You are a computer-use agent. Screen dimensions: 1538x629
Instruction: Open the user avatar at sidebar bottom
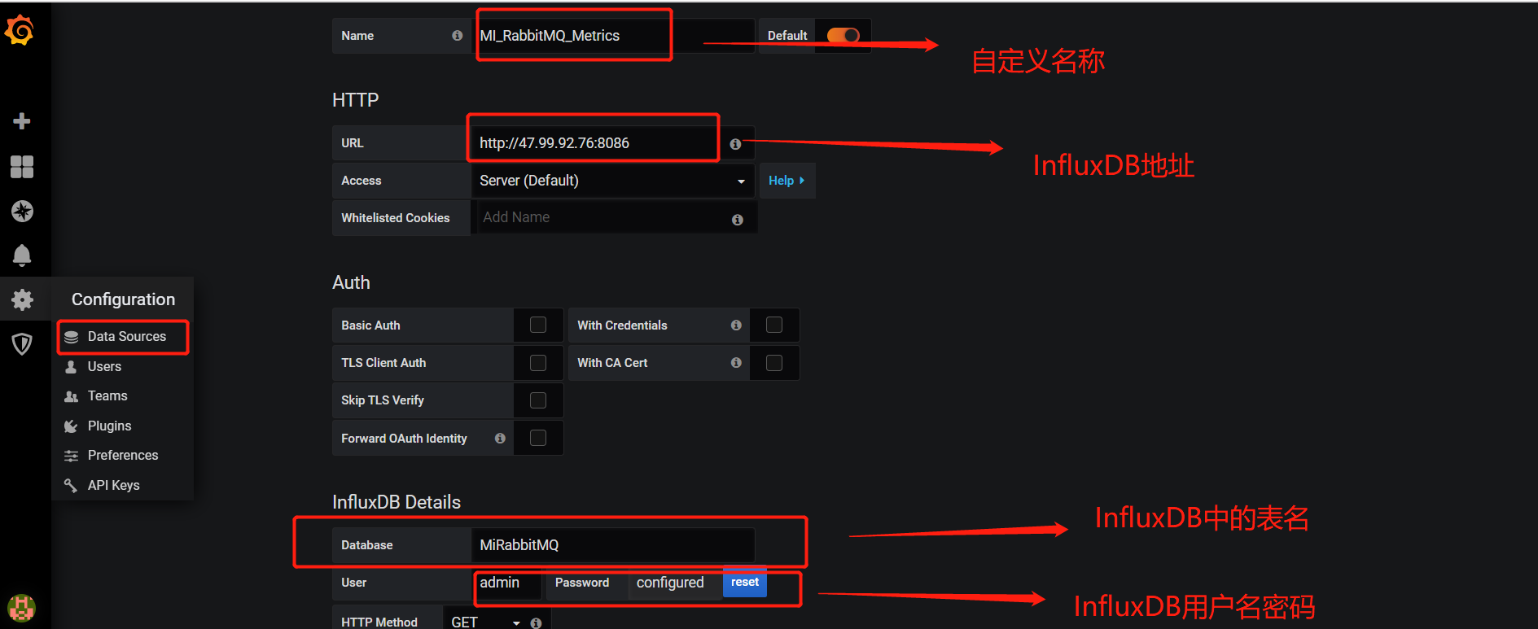(x=21, y=608)
